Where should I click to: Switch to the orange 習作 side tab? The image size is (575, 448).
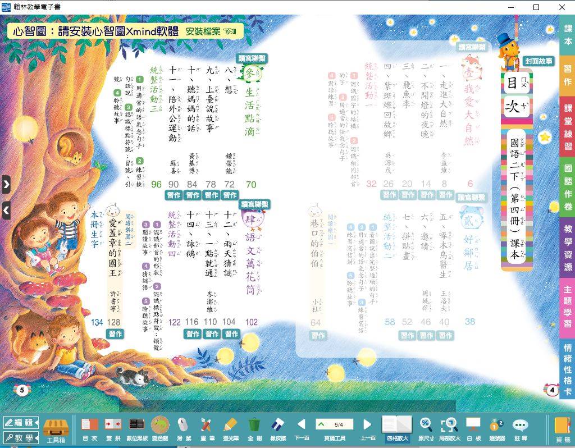pyautogui.click(x=568, y=76)
